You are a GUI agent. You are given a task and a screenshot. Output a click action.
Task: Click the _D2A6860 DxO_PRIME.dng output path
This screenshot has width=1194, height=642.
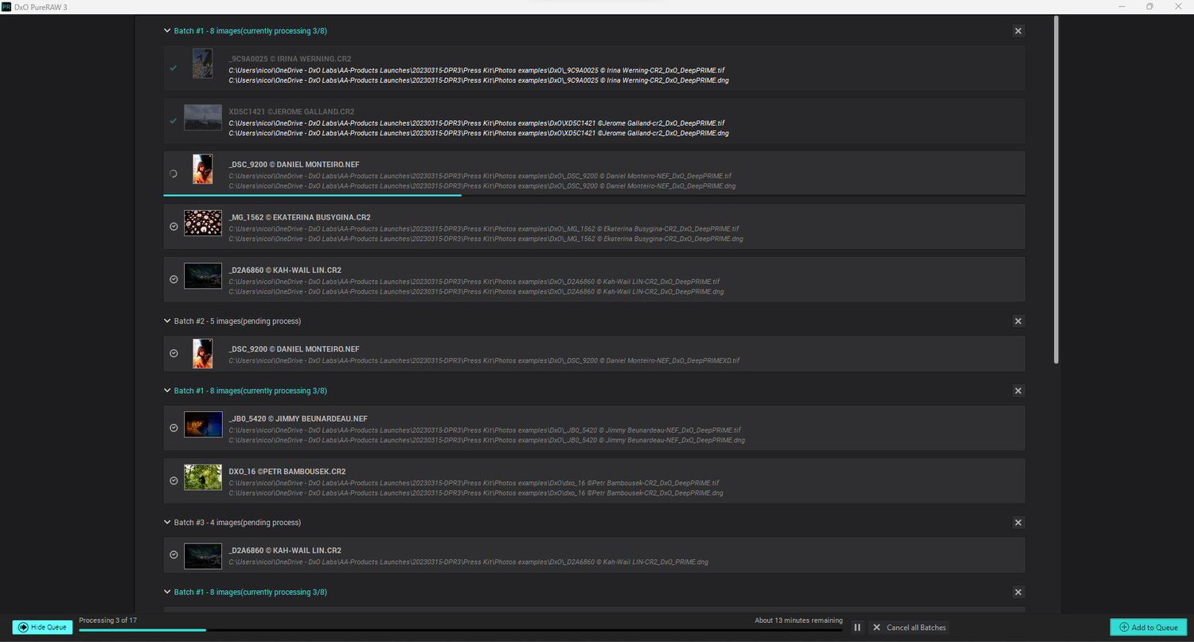468,562
